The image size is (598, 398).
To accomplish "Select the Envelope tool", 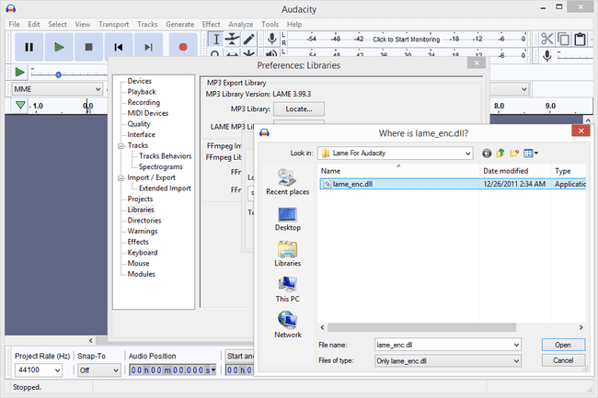I will pyautogui.click(x=232, y=40).
